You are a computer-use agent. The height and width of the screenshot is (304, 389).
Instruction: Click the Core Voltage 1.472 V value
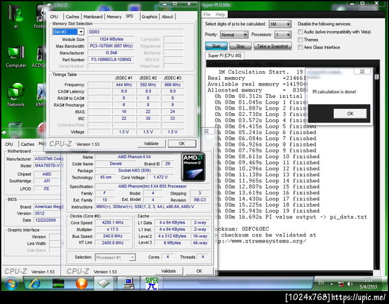[x=160, y=178]
